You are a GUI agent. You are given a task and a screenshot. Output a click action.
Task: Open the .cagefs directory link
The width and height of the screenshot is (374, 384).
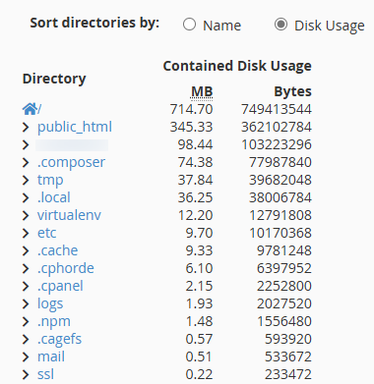pos(59,340)
